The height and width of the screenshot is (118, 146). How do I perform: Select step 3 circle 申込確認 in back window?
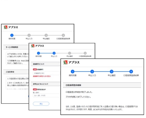[x=46, y=35]
